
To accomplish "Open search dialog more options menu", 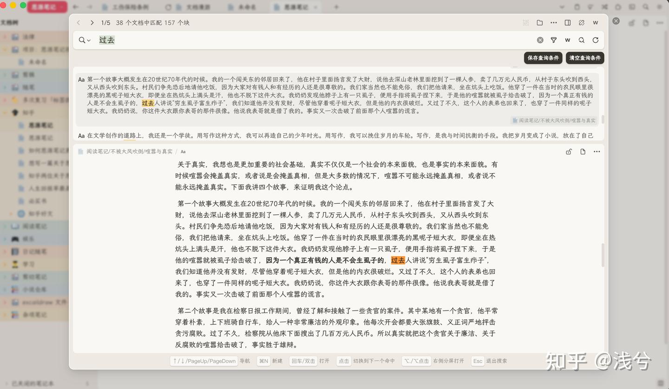I will [554, 23].
